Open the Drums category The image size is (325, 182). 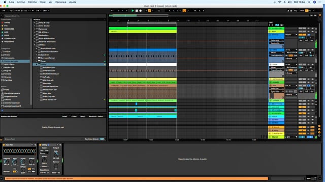7,55
